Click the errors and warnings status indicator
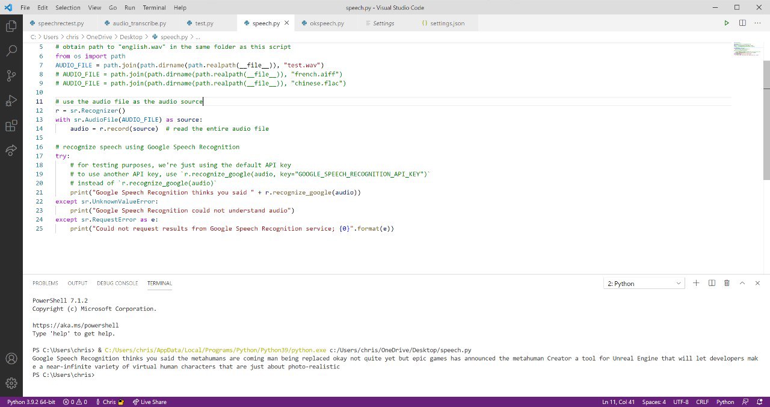770x407 pixels. (x=75, y=402)
